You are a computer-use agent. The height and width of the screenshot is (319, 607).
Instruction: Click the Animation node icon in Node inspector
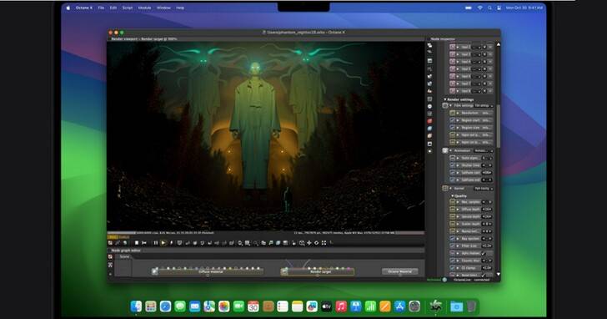pyautogui.click(x=445, y=151)
